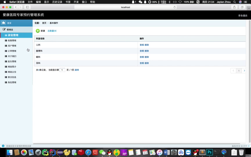
Task: Click the Bluetooth icon in menu bar
Action: point(170,2)
